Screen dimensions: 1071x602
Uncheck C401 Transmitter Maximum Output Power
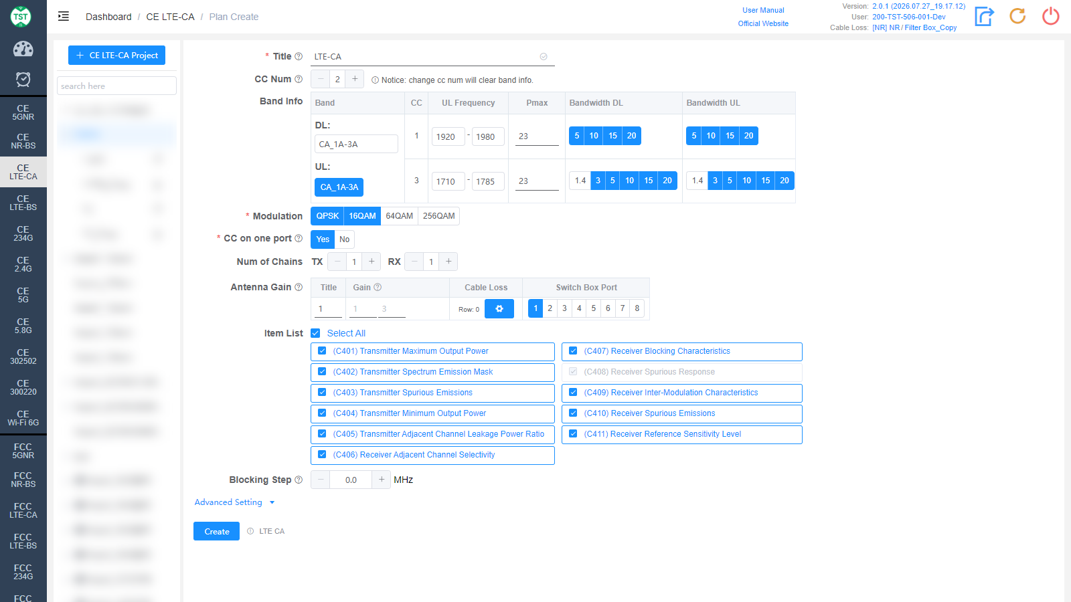click(x=322, y=351)
